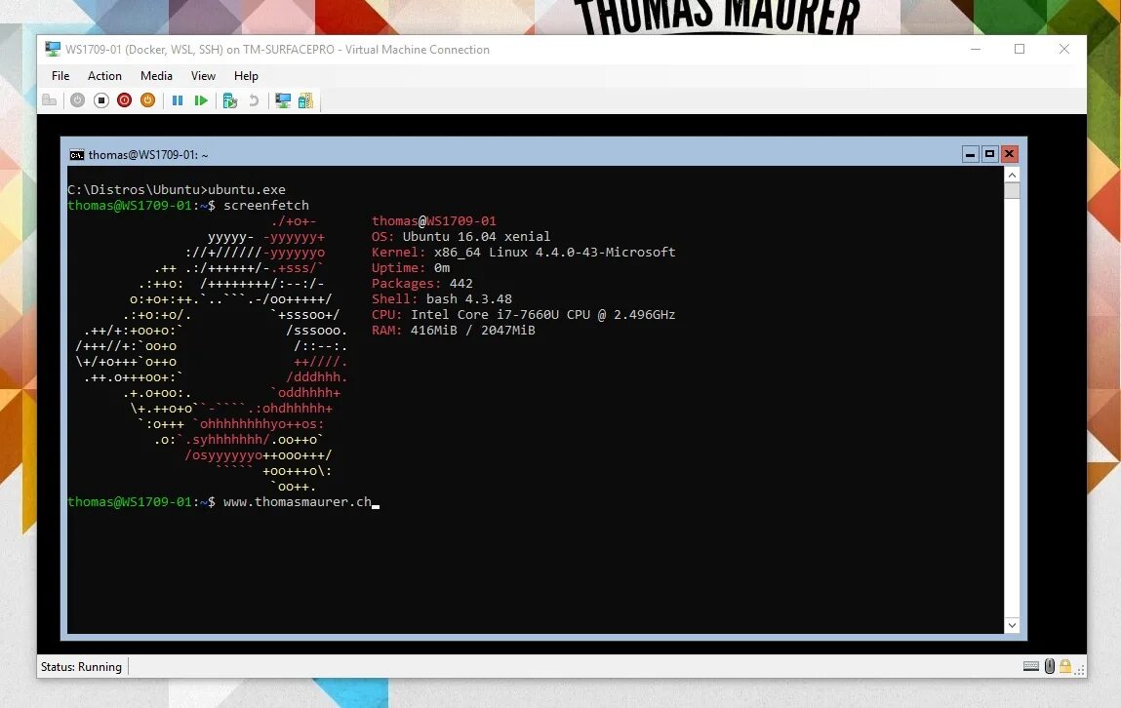
Task: Click the 'Shell: bash 4.3.48' line
Action: (x=442, y=299)
